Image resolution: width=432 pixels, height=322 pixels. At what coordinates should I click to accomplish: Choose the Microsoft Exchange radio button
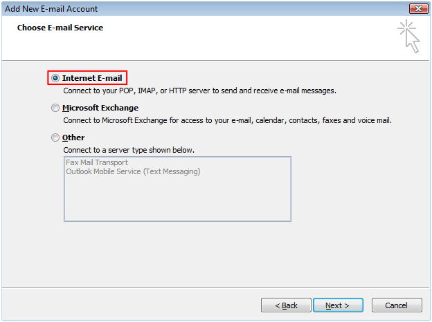coord(55,108)
